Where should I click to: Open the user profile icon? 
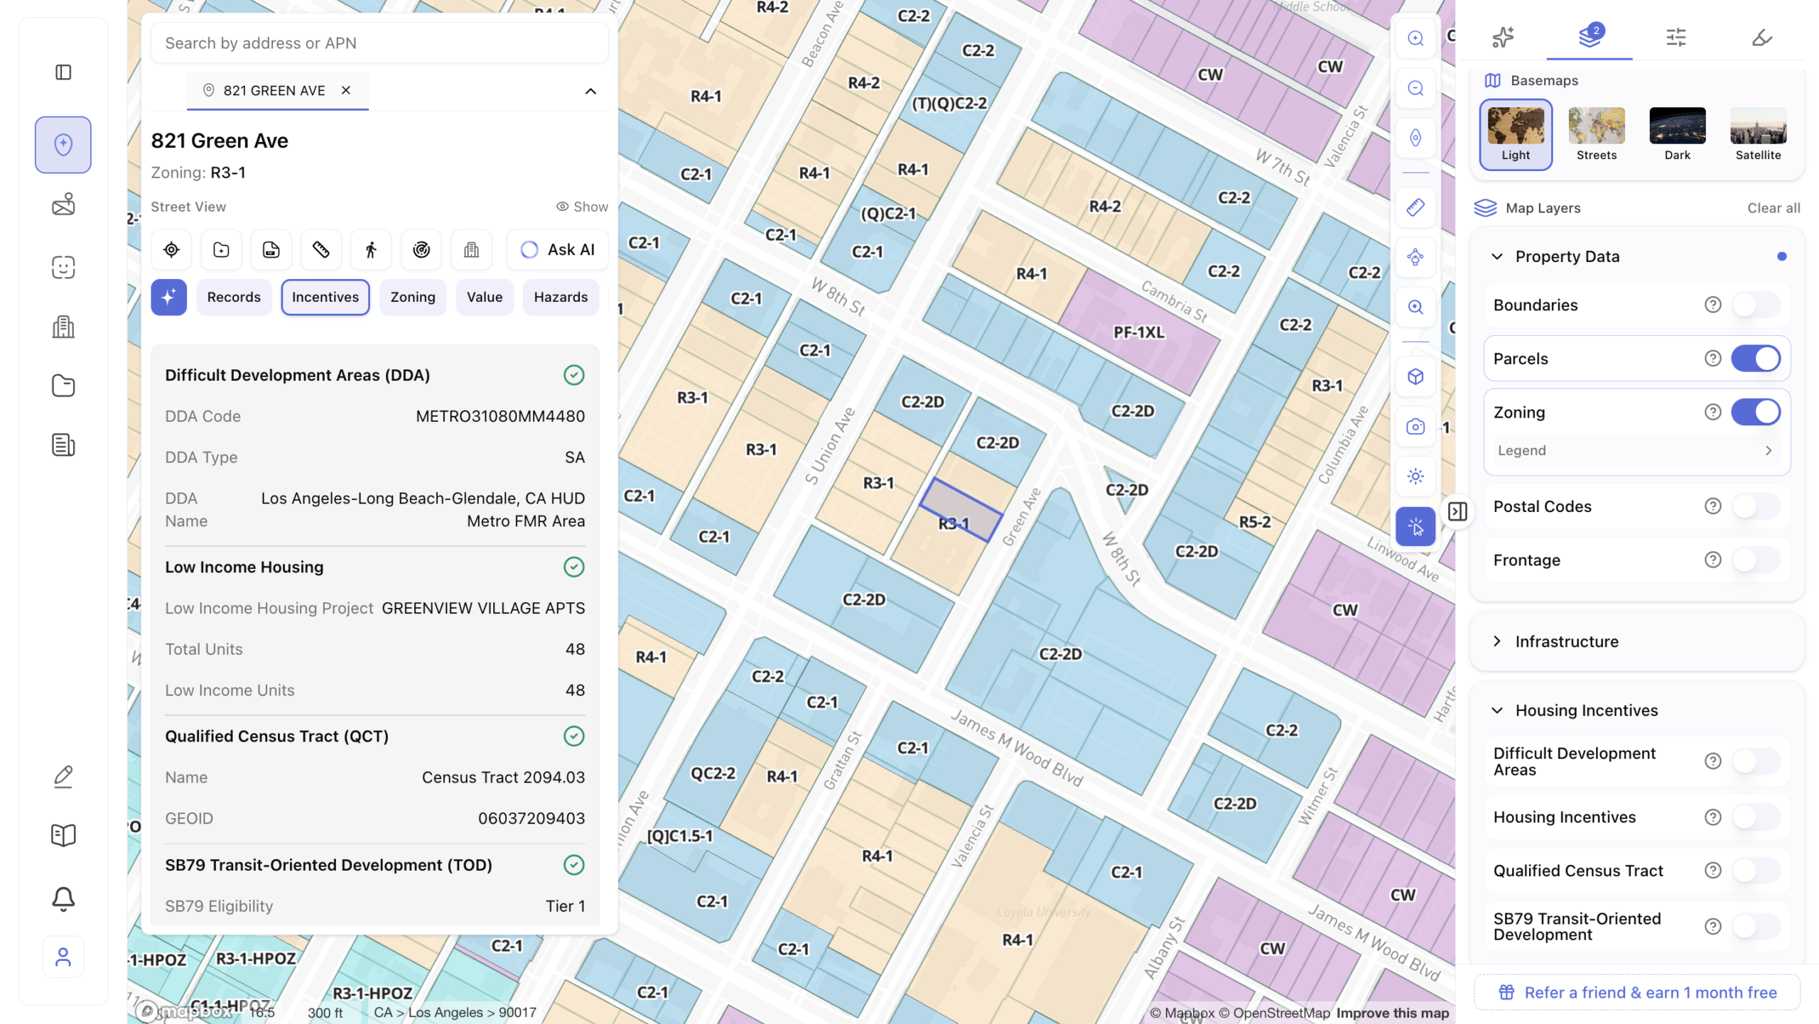coord(63,957)
